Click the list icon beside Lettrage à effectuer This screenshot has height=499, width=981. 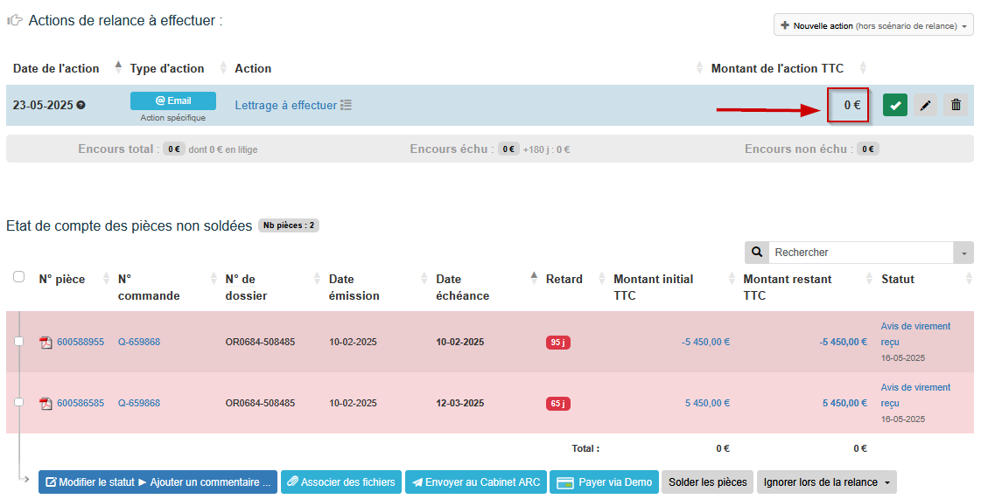point(347,105)
